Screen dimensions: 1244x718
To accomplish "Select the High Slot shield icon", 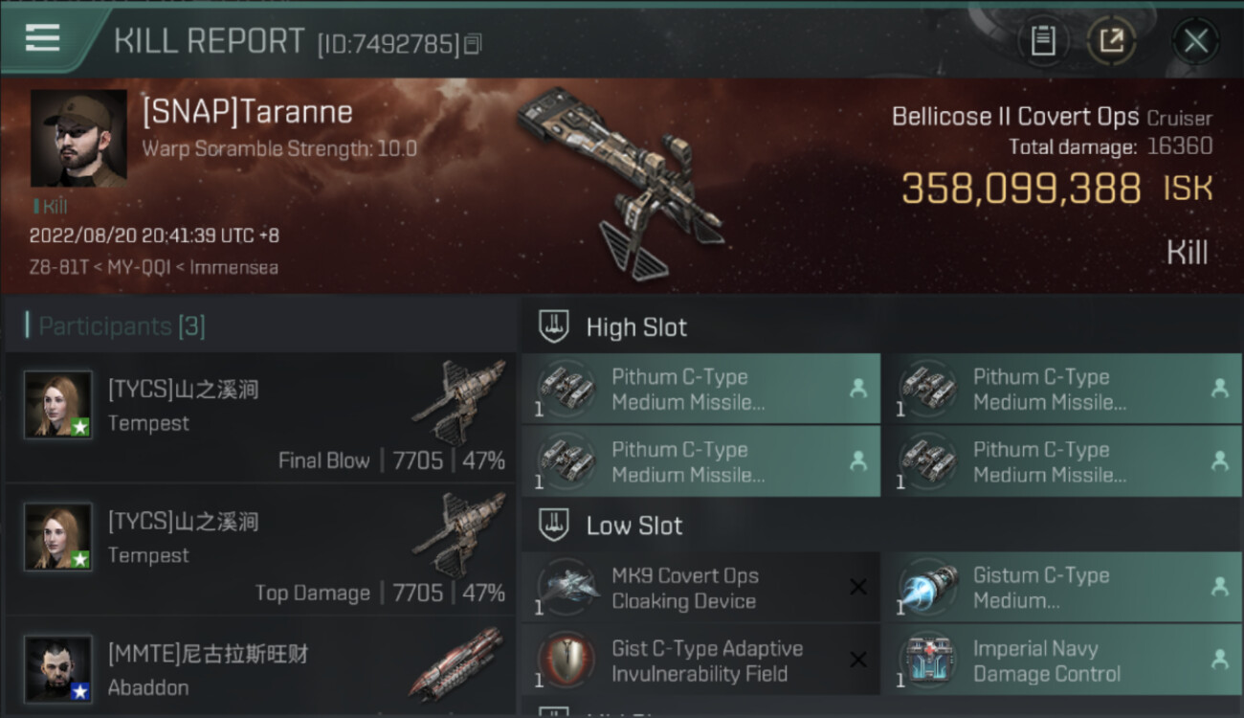I will click(x=554, y=326).
